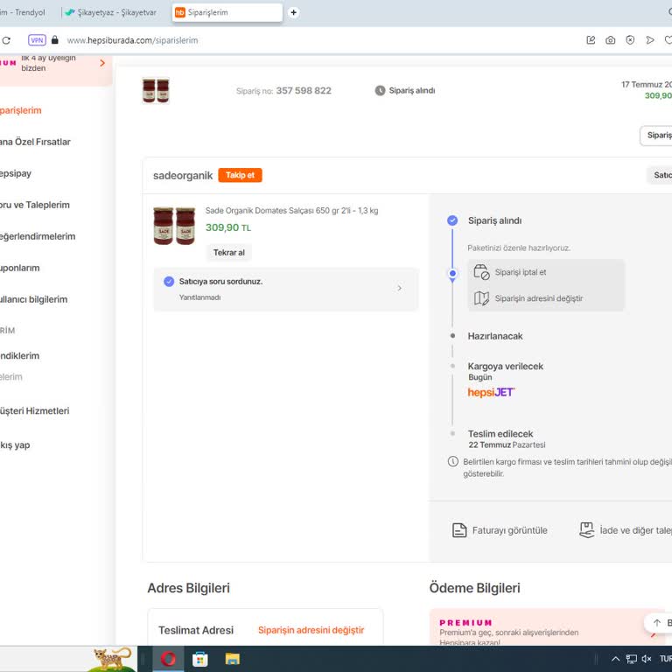Screen dimensions: 672x672
Task: Click the map icon for changing order address
Action: 481,298
